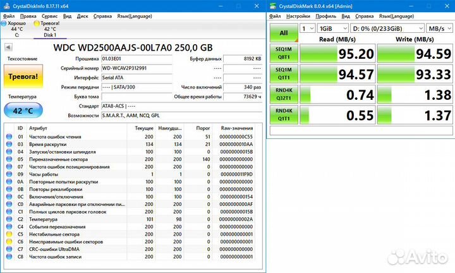
Task: Click the blue status icon for attribute 01
Action: (9, 136)
